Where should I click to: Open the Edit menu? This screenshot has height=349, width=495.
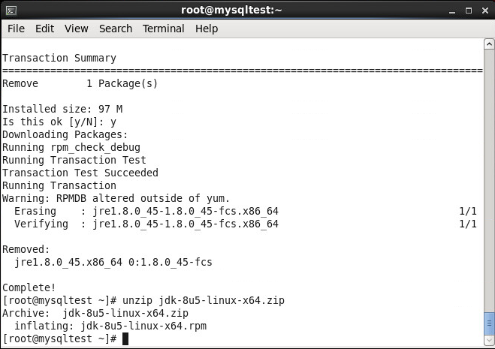(44, 29)
